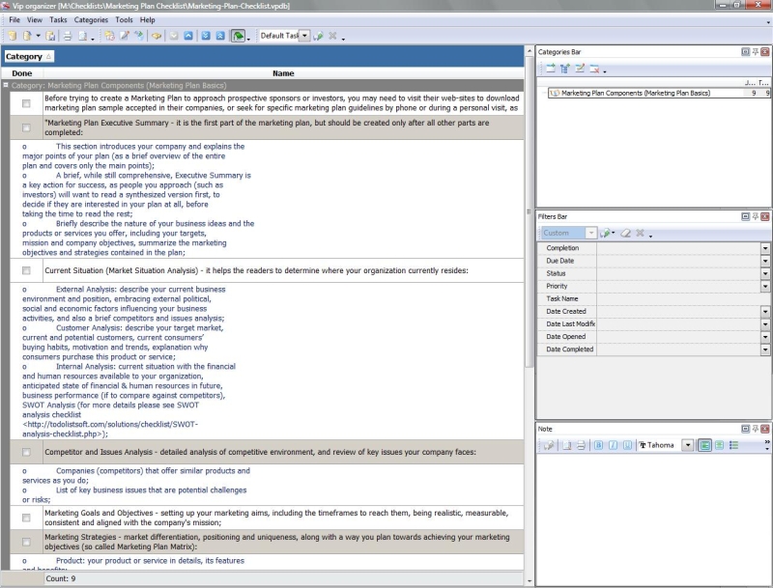Tick Done checkbox for Marketing Goals and Objectives

click(26, 518)
